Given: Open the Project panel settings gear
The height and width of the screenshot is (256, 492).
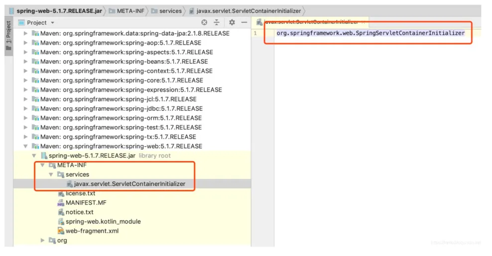Looking at the screenshot, I should pyautogui.click(x=232, y=22).
